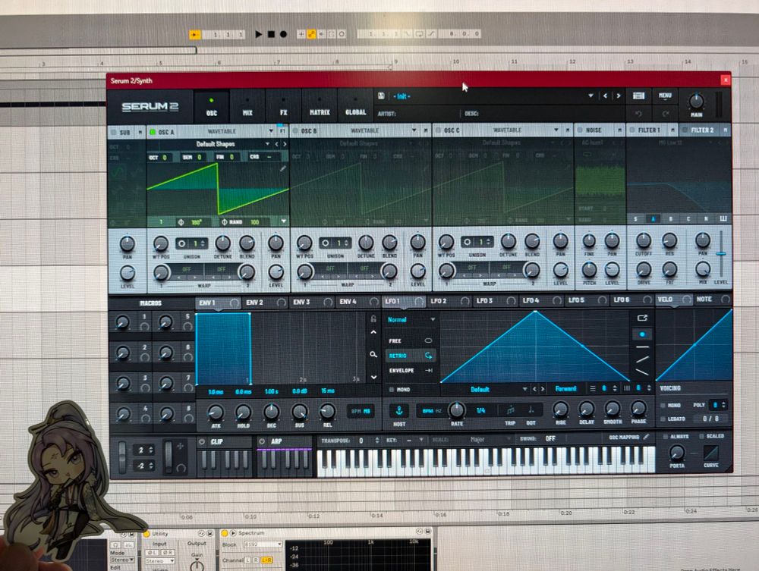Click the Stop button in Ableton transport
This screenshot has width=759, height=571.
point(271,34)
